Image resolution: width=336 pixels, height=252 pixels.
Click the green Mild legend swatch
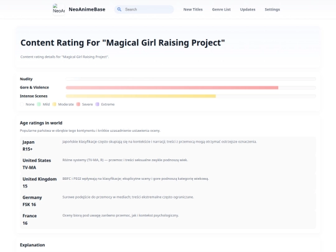coord(39,105)
